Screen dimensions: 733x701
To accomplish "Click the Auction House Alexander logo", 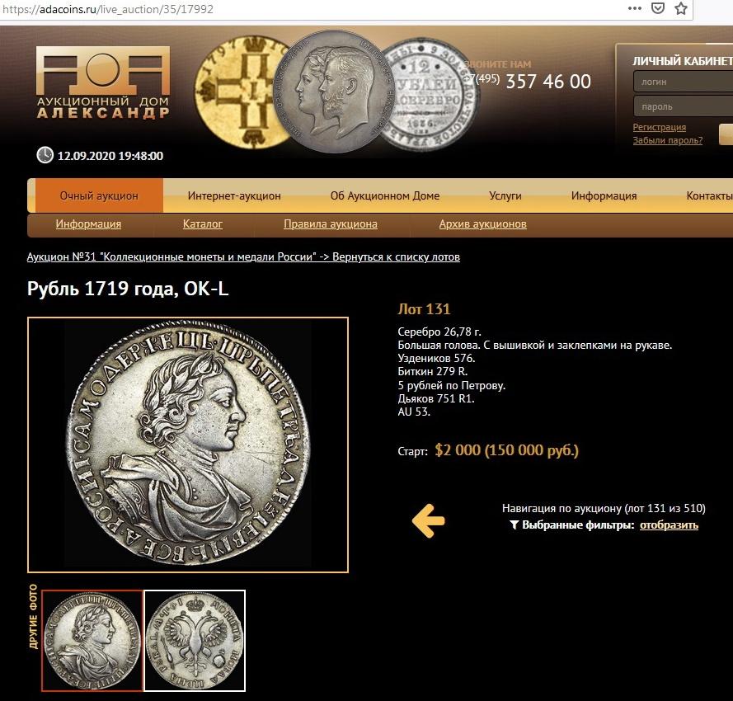I will [103, 82].
